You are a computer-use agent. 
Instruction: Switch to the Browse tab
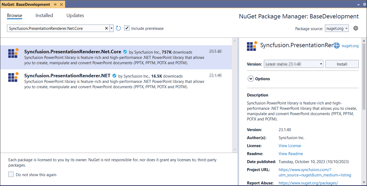(x=14, y=15)
